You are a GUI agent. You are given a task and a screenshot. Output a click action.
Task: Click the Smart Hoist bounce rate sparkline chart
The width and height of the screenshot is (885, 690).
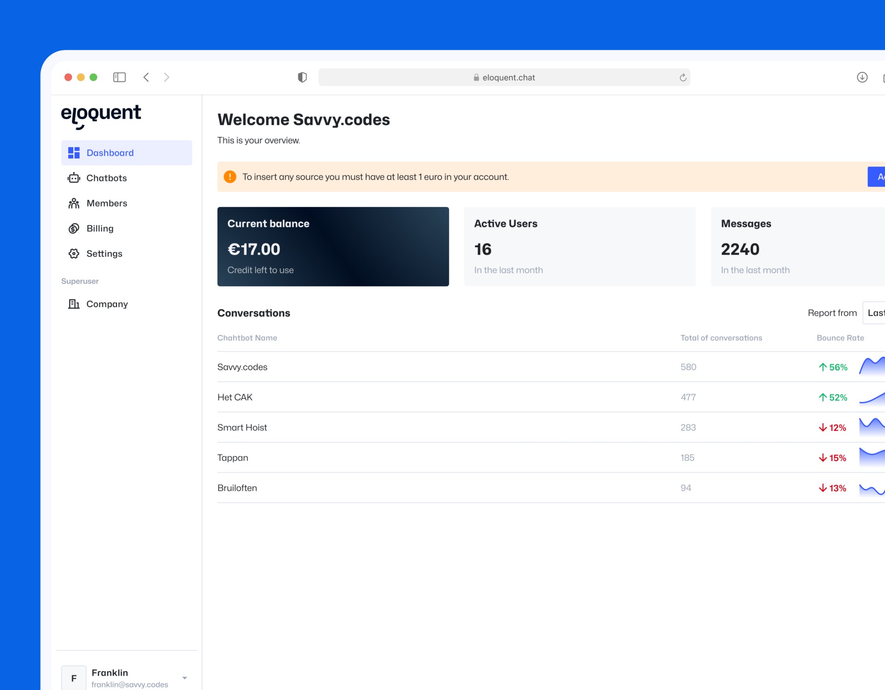tap(872, 427)
